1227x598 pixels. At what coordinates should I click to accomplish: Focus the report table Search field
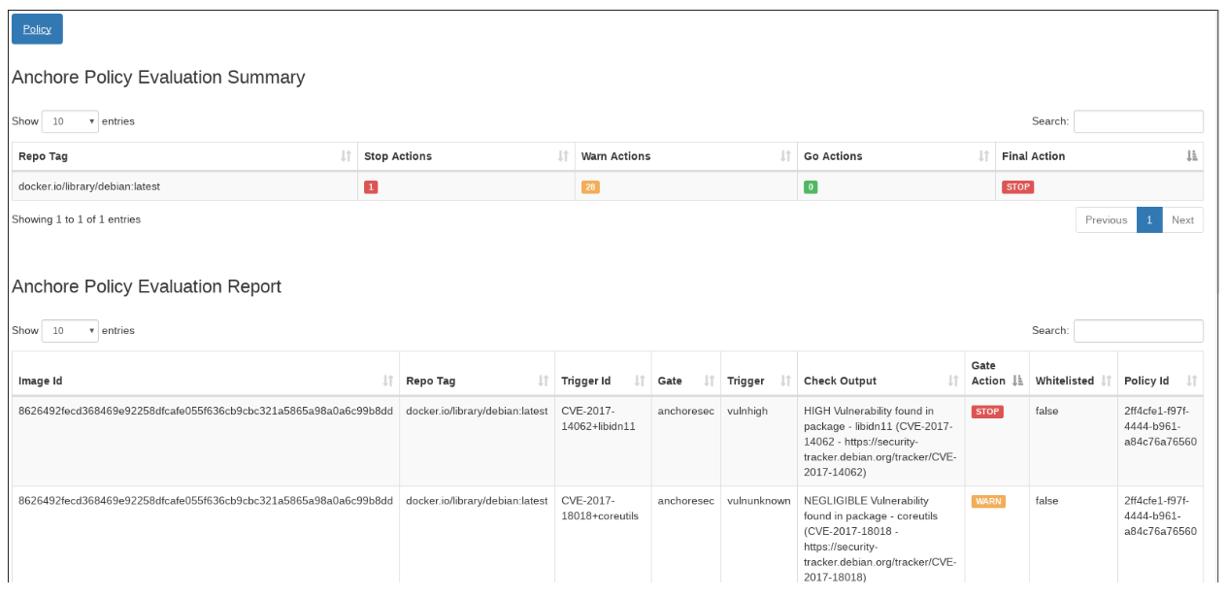pyautogui.click(x=1138, y=331)
